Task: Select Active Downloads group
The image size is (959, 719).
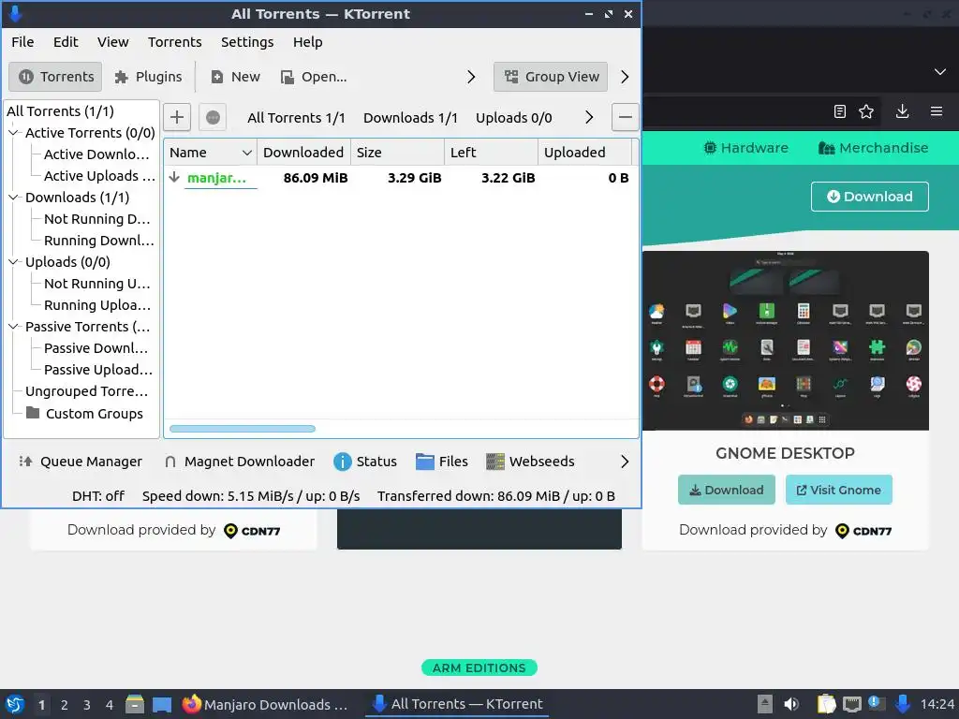Action: pos(96,154)
